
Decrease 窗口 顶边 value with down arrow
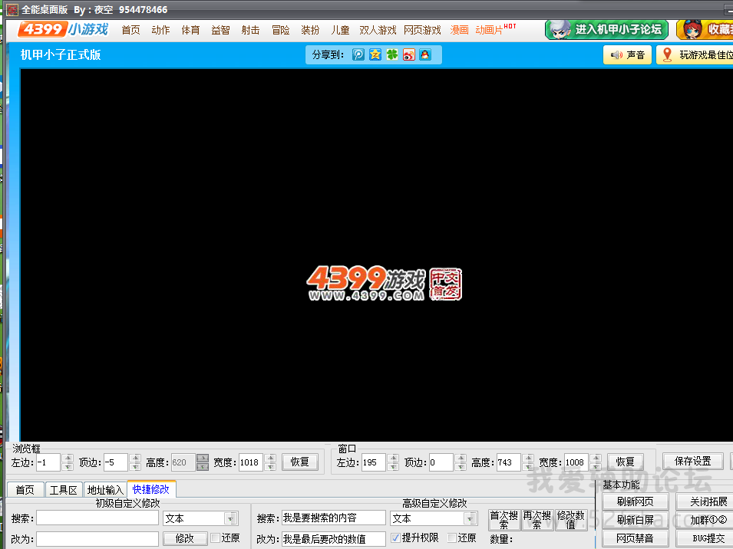point(461,466)
